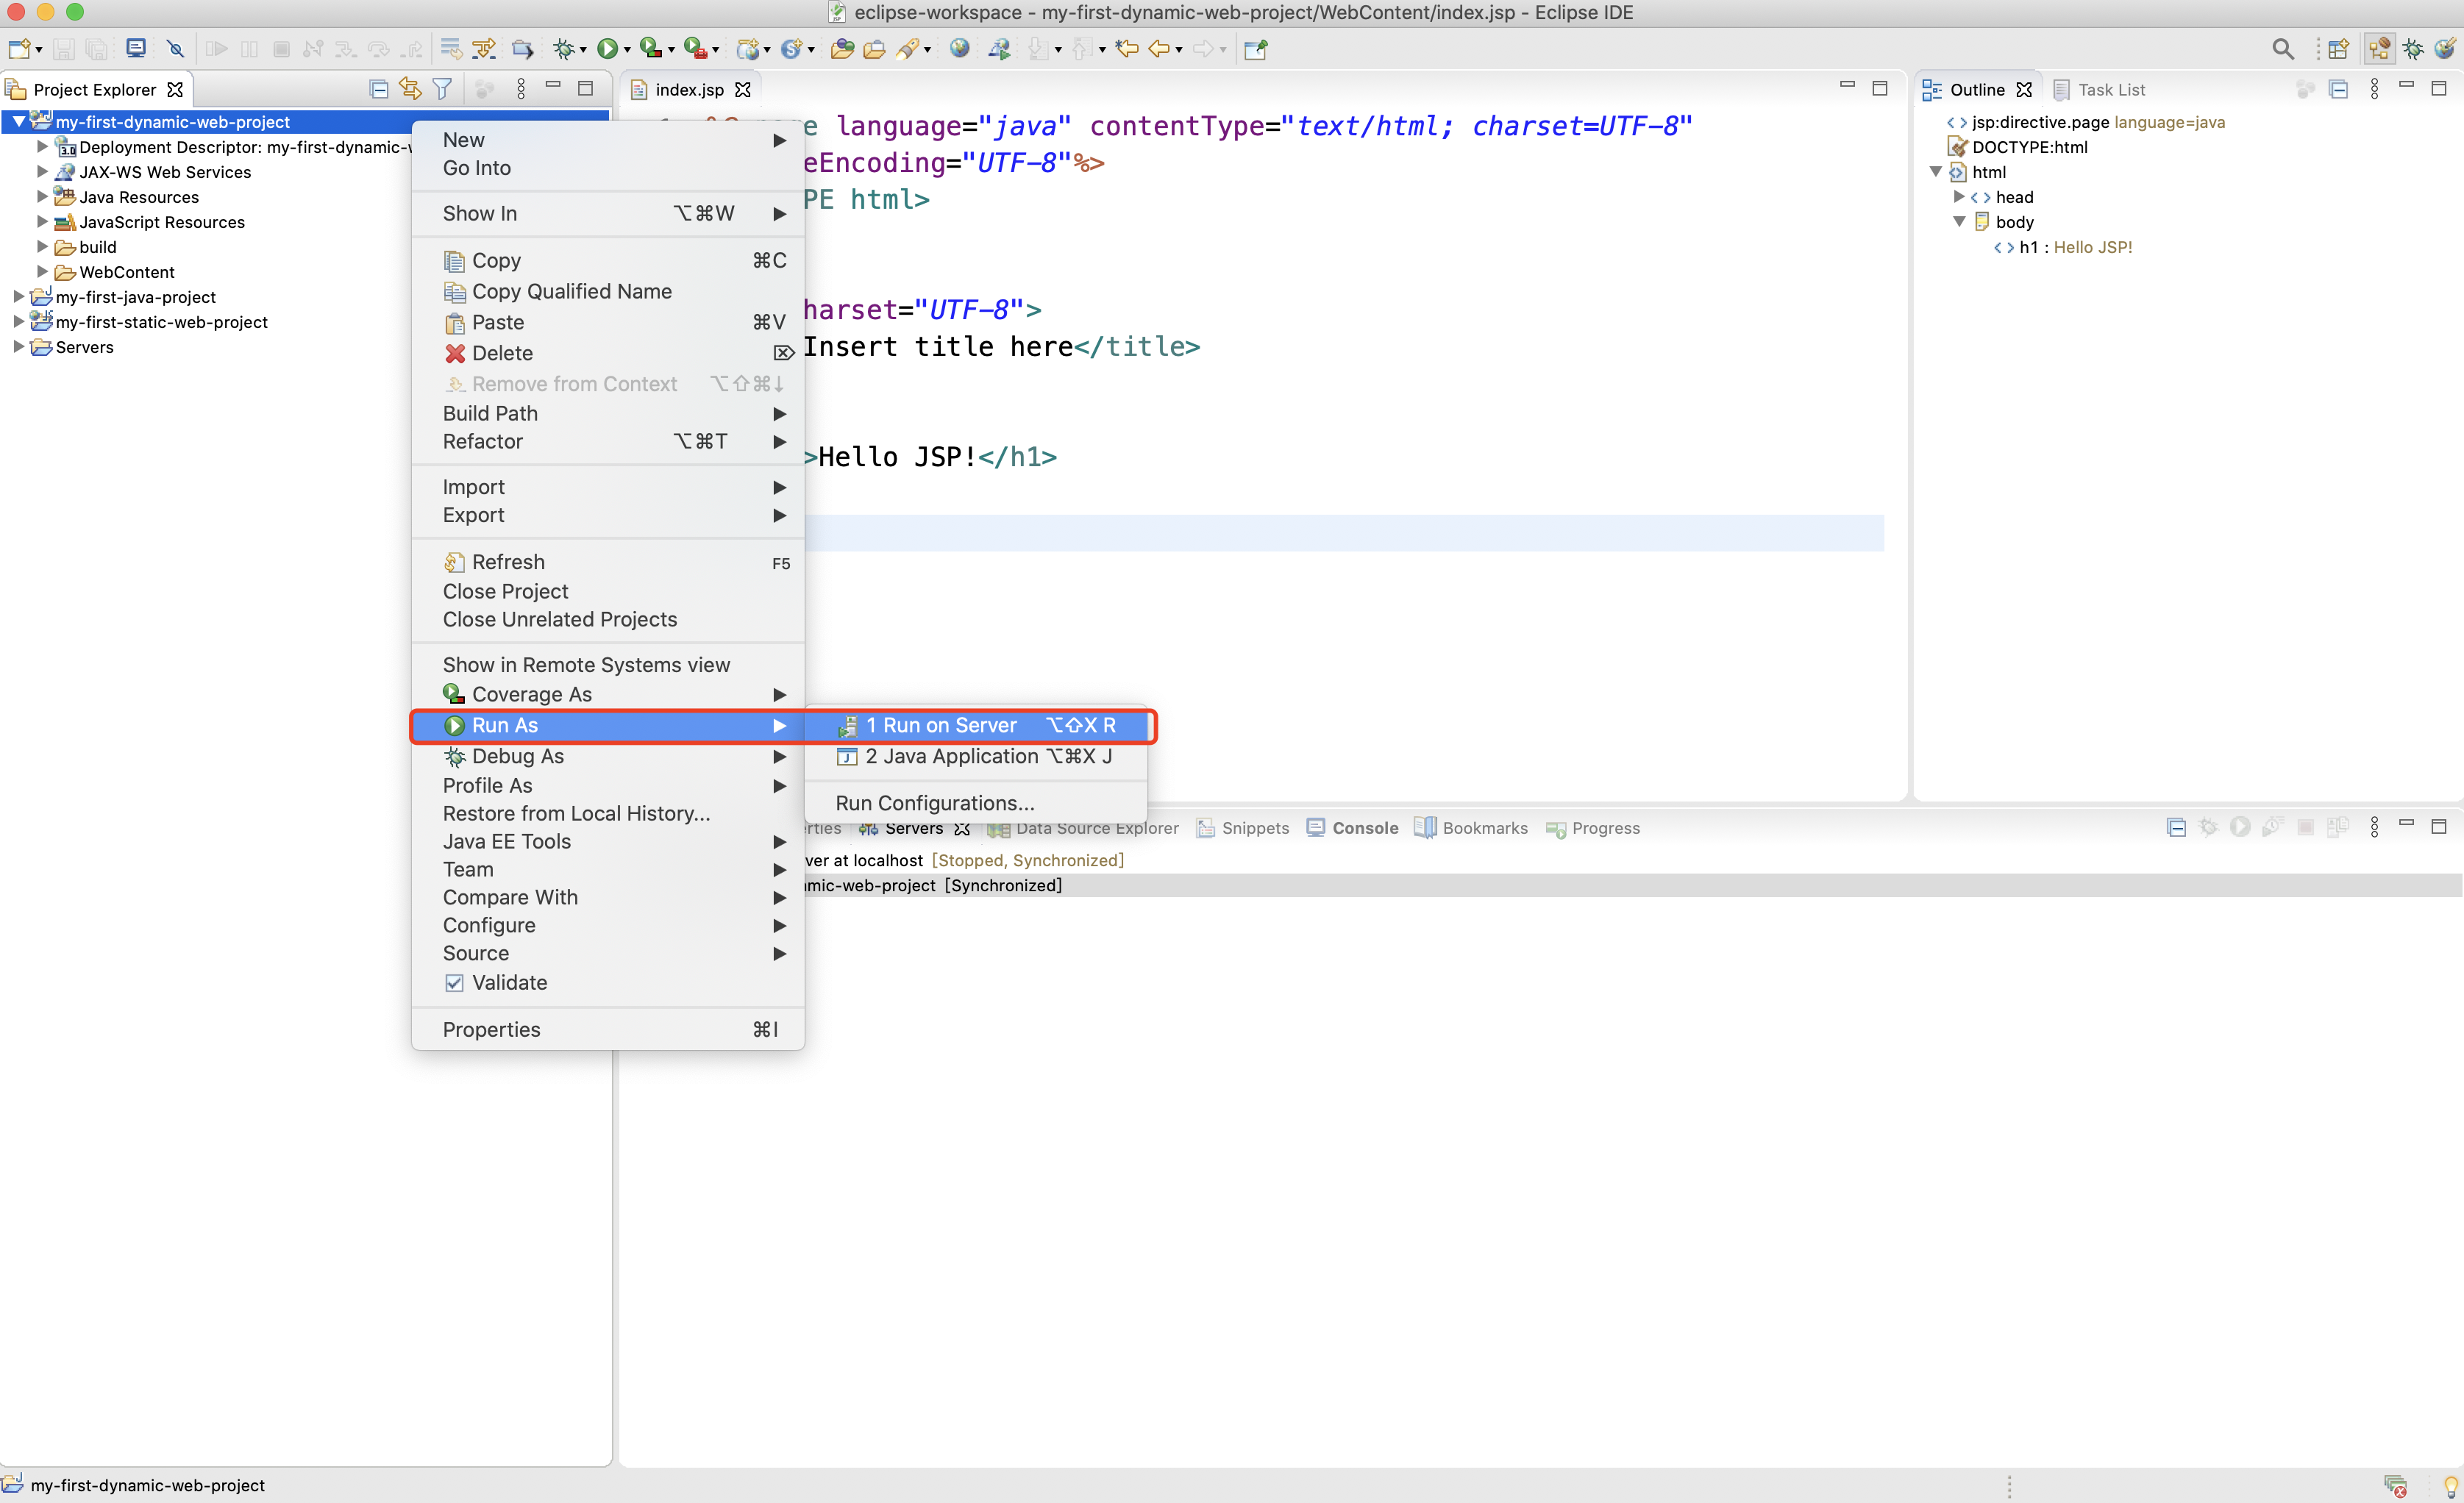Viewport: 2464px width, 1503px height.
Task: Open the Data Source Explorer tab
Action: [1083, 828]
